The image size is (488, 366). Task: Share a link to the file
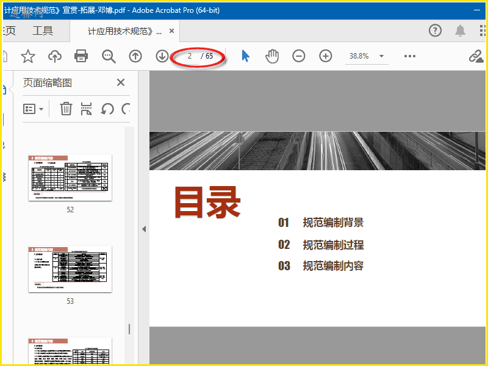tap(476, 56)
